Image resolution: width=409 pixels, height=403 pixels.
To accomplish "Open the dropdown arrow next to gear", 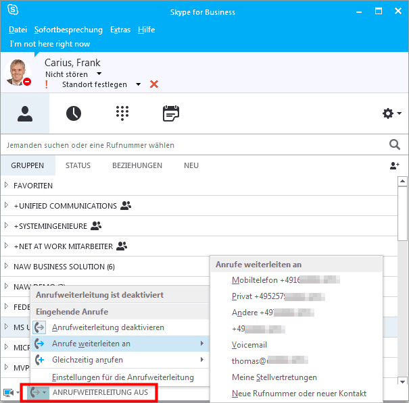I will point(399,113).
